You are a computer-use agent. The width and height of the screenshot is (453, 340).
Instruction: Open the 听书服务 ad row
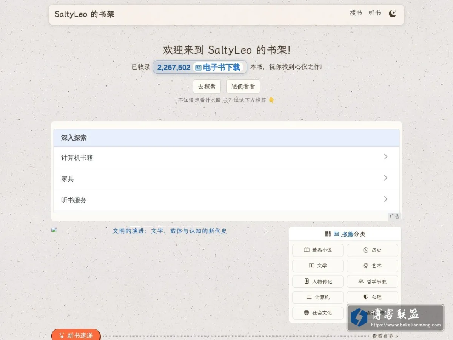pos(226,200)
